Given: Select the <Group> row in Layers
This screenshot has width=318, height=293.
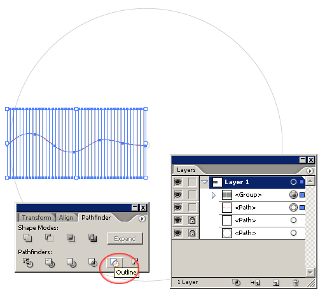Looking at the screenshot, I should point(262,195).
